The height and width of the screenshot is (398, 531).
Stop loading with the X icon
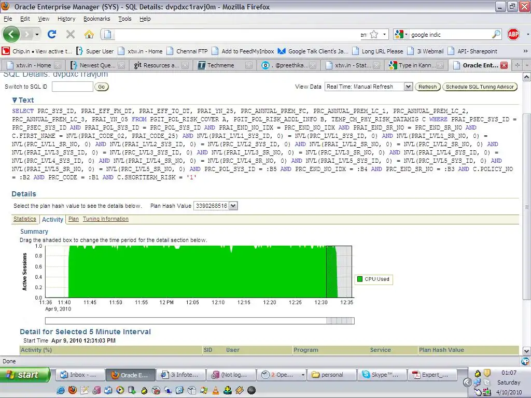pyautogui.click(x=71, y=34)
